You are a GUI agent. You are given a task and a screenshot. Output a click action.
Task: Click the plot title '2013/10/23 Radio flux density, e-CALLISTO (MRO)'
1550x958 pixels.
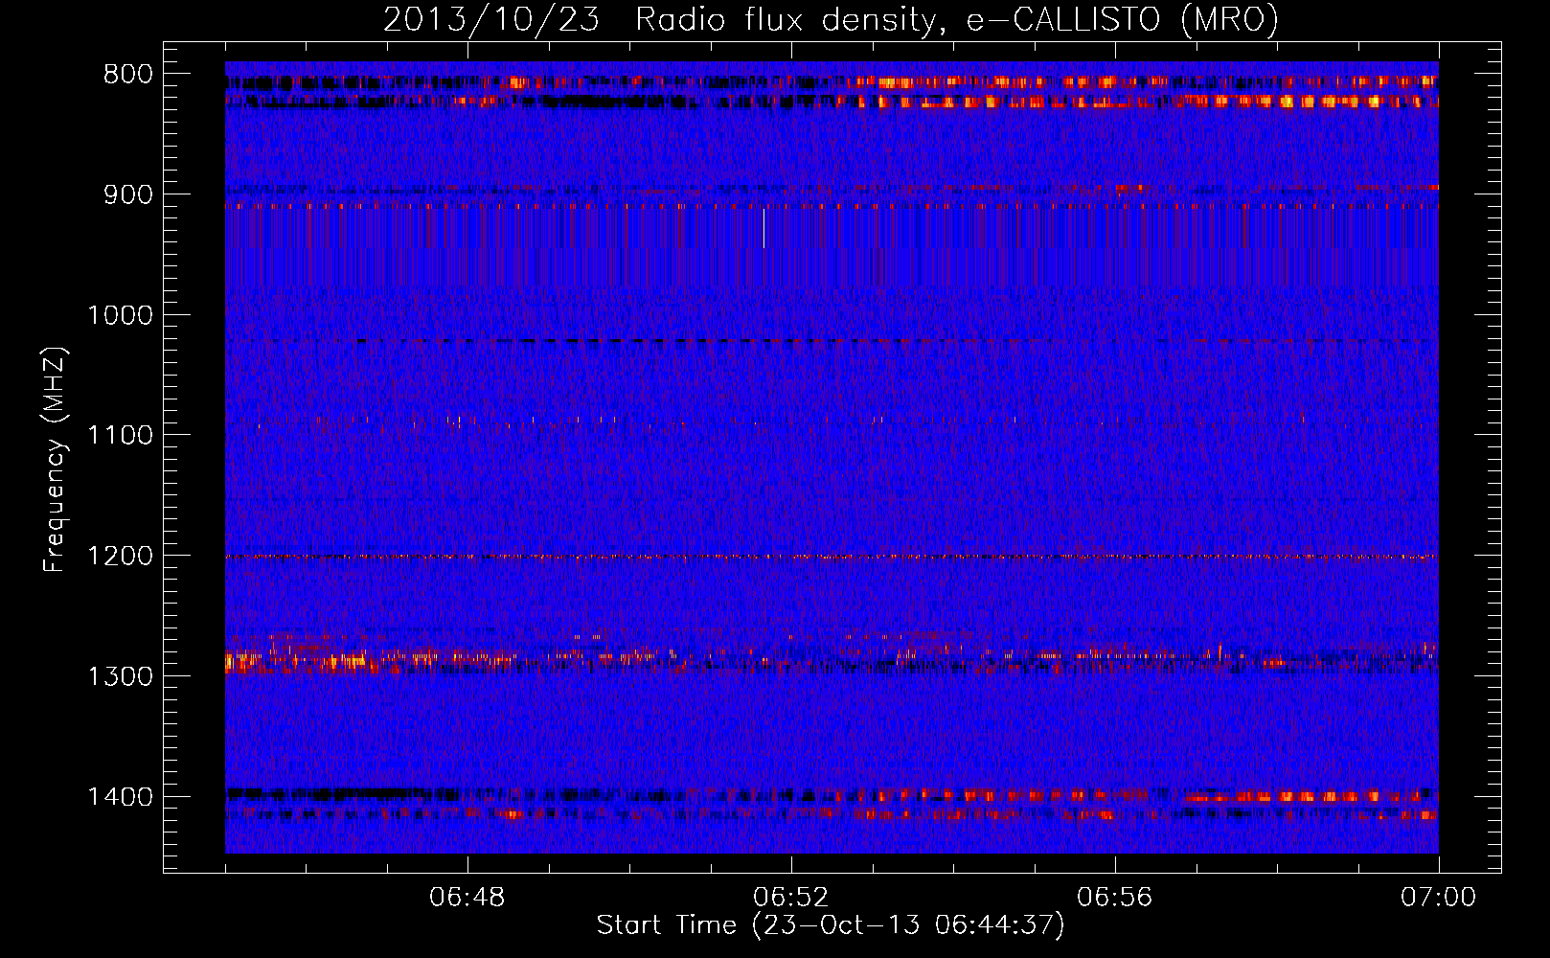tap(831, 19)
